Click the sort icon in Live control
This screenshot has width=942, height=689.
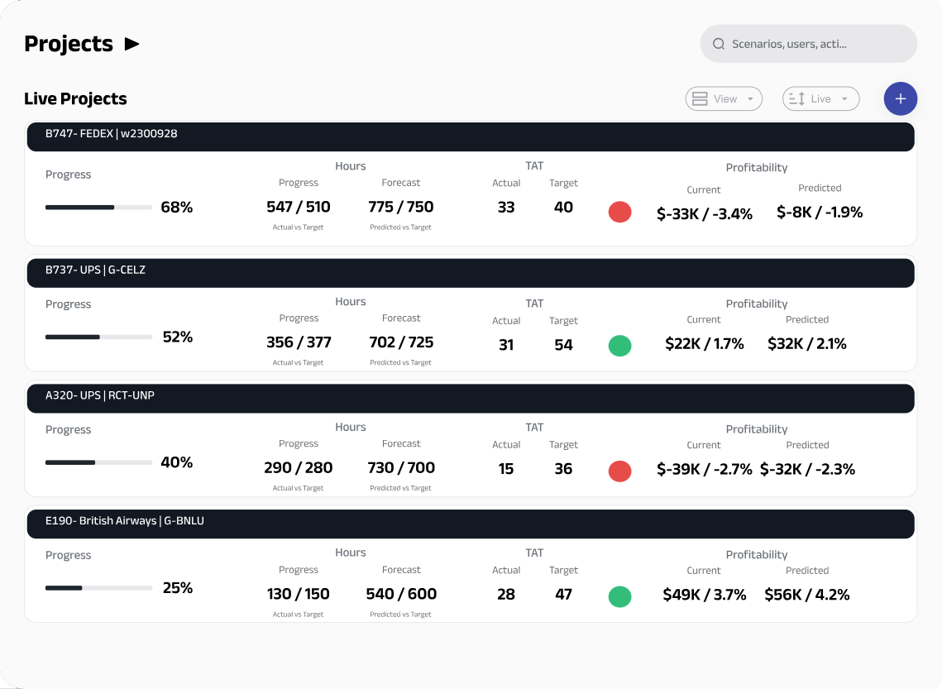click(796, 99)
